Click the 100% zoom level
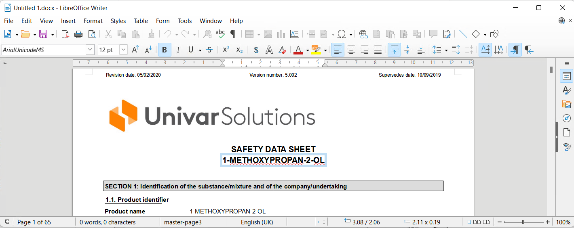 pos(563,222)
